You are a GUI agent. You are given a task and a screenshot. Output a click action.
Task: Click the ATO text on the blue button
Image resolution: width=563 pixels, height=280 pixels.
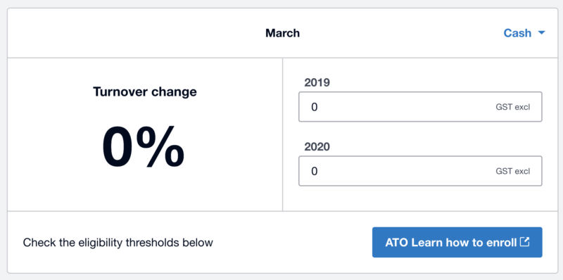(397, 242)
